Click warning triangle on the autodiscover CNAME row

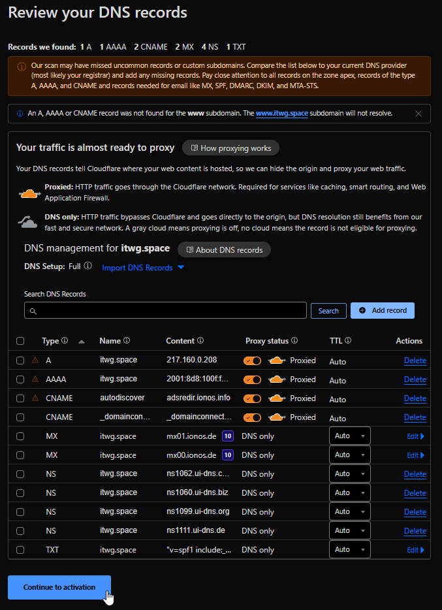point(35,398)
